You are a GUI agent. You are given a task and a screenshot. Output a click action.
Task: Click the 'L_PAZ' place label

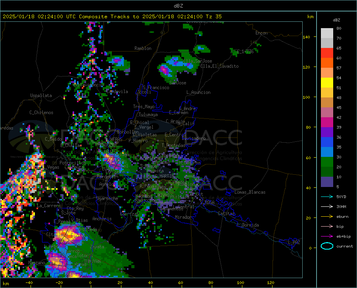point(294,242)
